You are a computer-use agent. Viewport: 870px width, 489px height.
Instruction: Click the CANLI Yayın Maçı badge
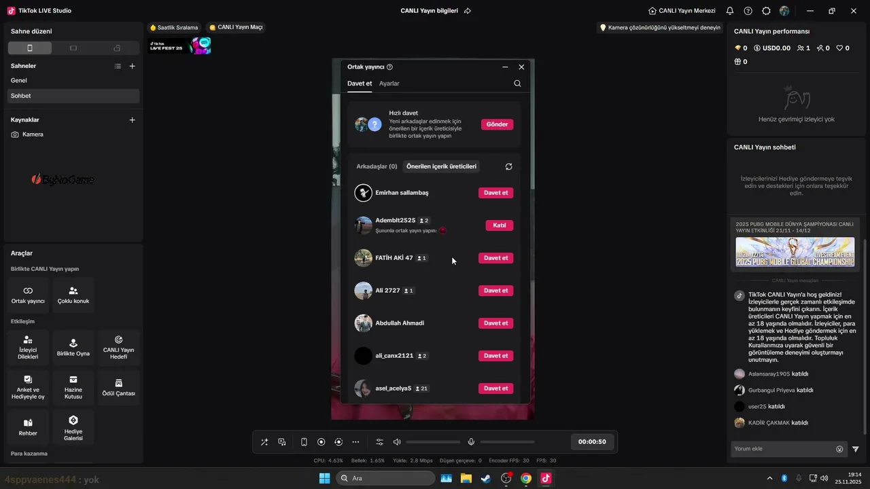(236, 27)
